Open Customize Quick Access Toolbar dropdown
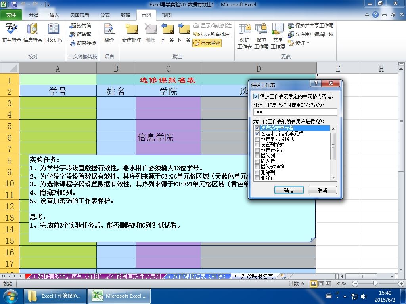 pyautogui.click(x=48, y=5)
